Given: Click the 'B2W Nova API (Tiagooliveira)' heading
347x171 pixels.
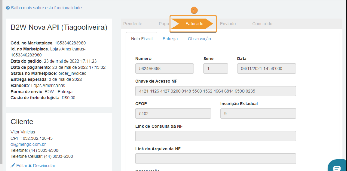Looking at the screenshot, I should tap(59, 27).
